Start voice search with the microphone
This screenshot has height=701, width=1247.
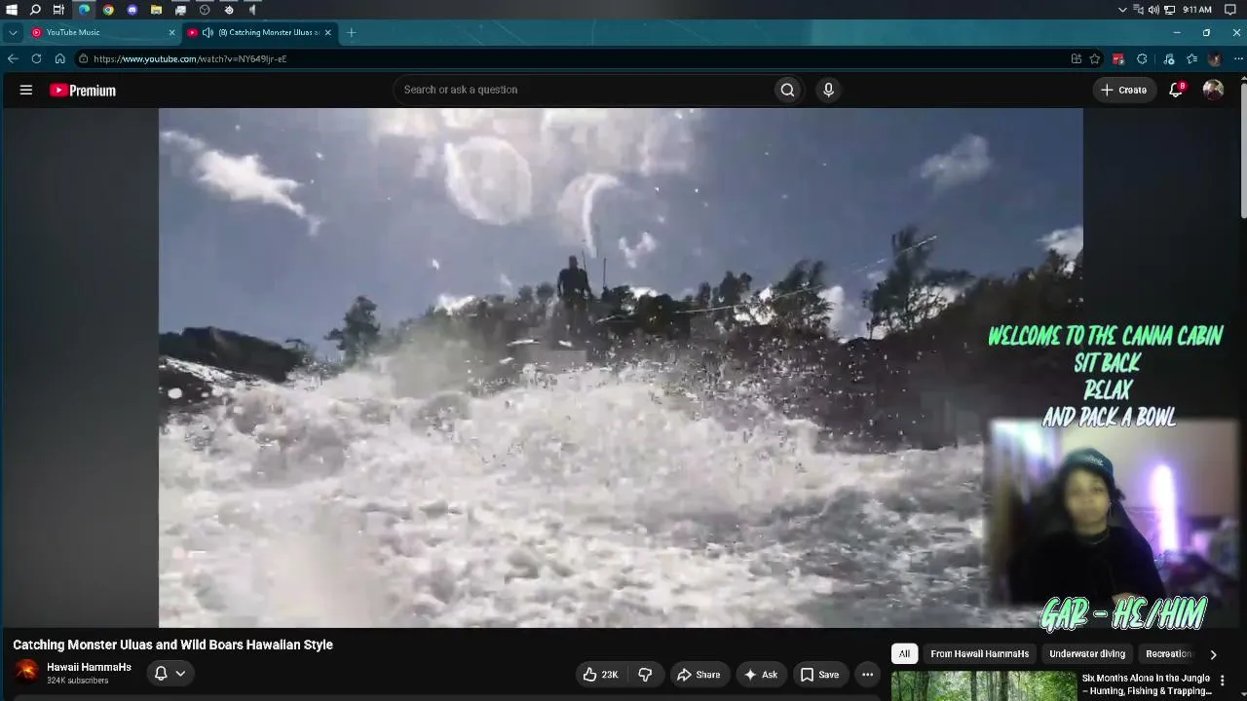(828, 90)
